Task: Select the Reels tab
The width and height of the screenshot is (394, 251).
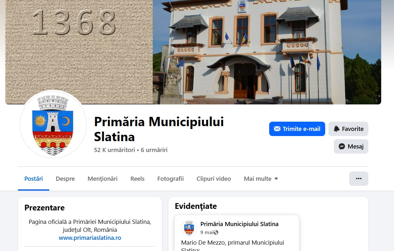Action: pos(137,179)
